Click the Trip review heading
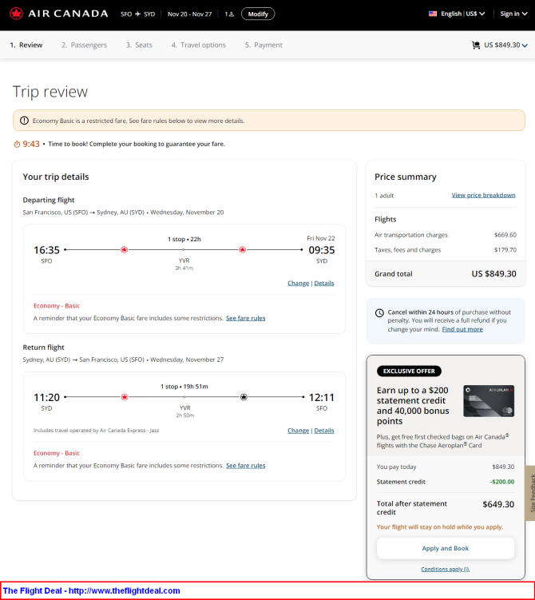The height and width of the screenshot is (600, 535). (x=50, y=92)
